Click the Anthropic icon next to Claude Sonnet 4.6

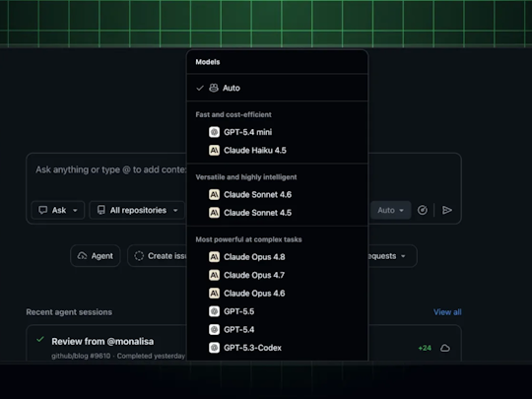[x=214, y=194]
